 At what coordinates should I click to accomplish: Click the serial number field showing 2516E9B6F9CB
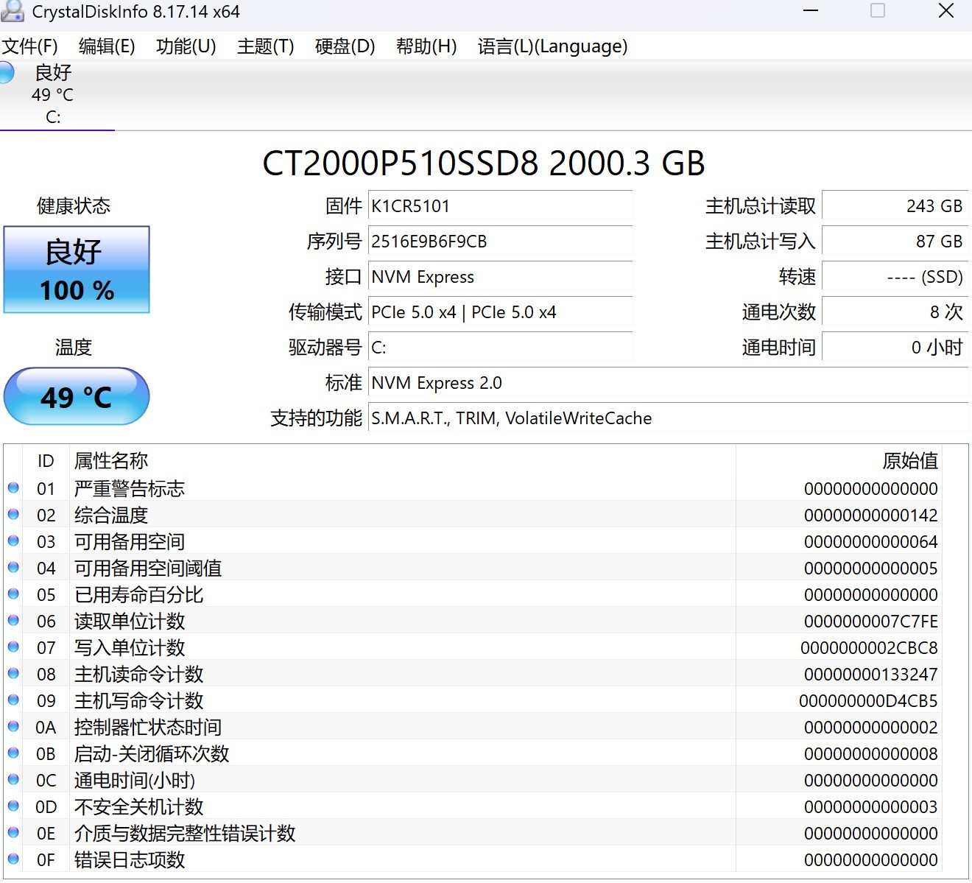[x=500, y=241]
